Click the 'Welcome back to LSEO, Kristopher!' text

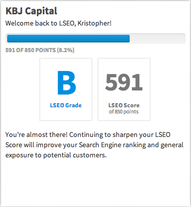pos(58,24)
